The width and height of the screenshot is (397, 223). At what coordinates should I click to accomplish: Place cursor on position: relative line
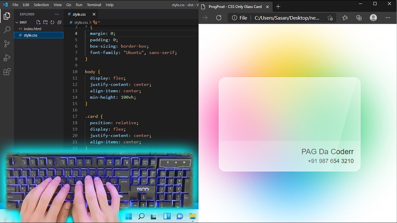(x=114, y=123)
